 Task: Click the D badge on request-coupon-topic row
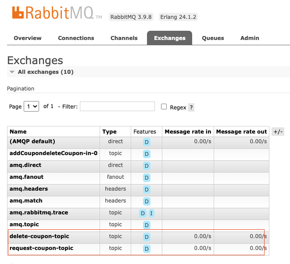147,249
